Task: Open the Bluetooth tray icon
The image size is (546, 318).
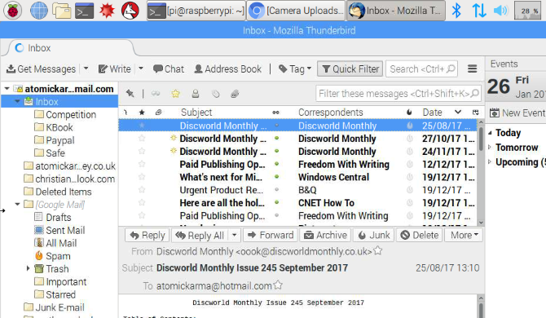Action: pos(456,11)
